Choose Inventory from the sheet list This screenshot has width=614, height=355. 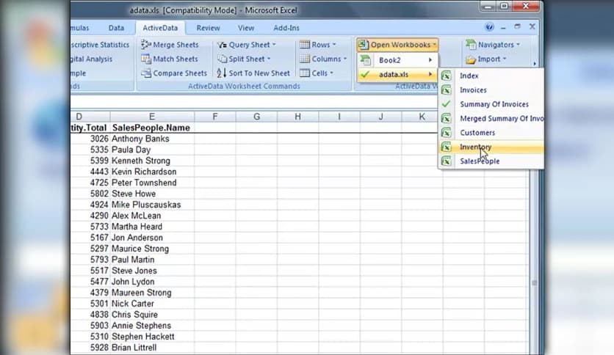[491, 147]
